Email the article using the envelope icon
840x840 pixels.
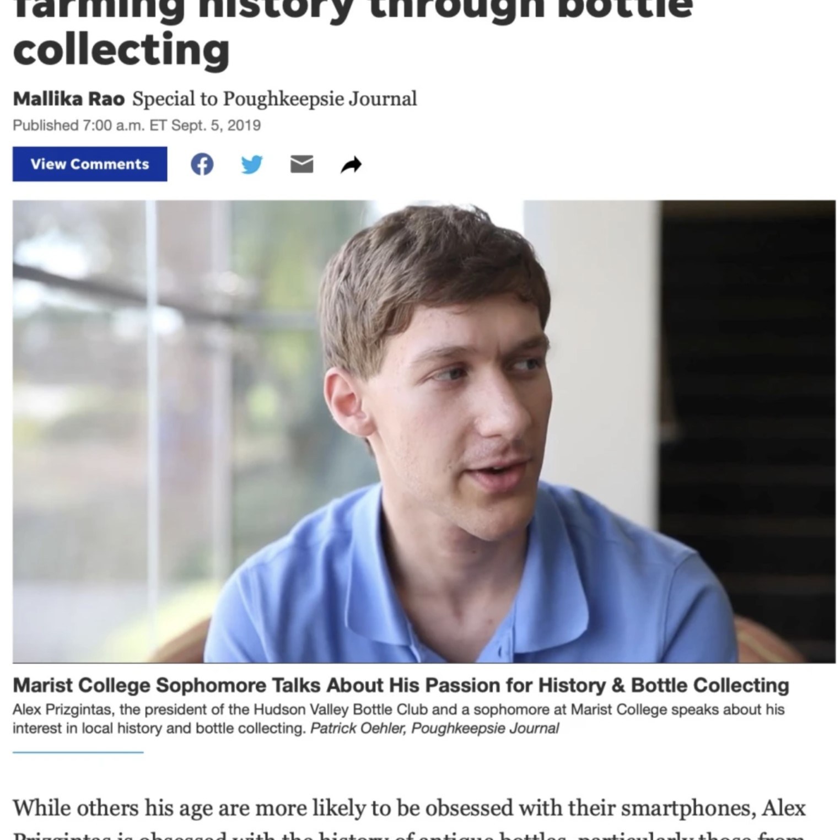point(302,164)
